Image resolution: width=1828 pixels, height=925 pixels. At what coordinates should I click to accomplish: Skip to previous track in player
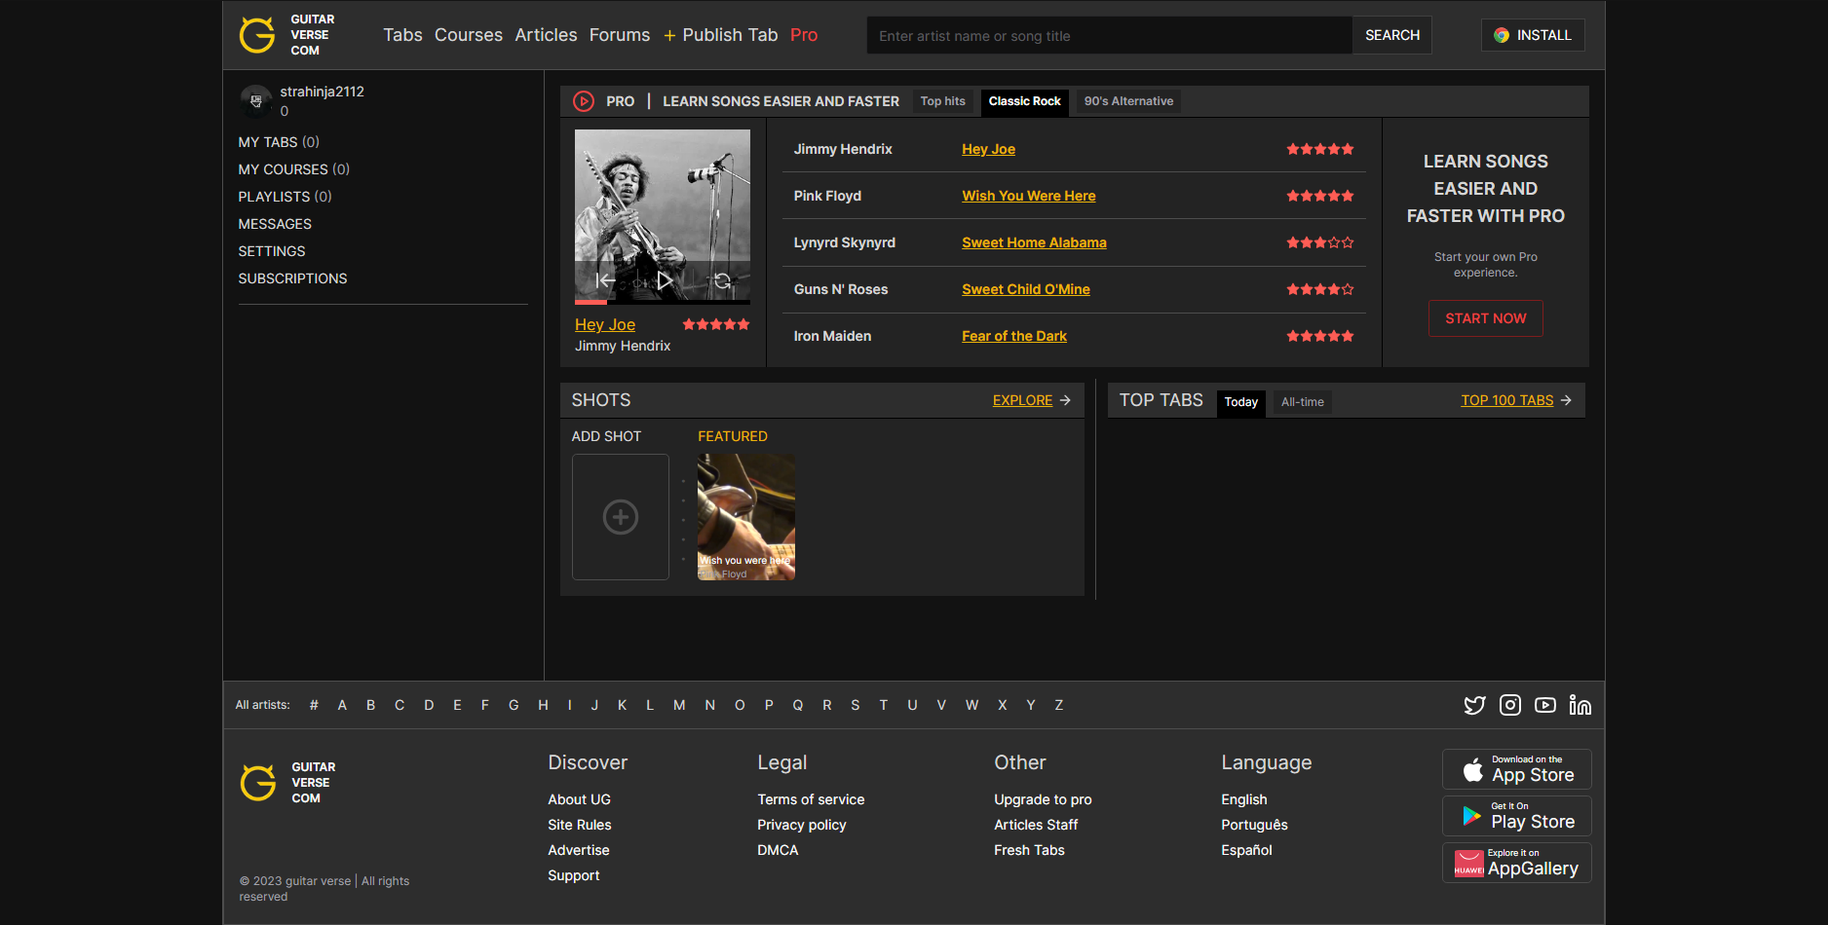click(x=605, y=280)
